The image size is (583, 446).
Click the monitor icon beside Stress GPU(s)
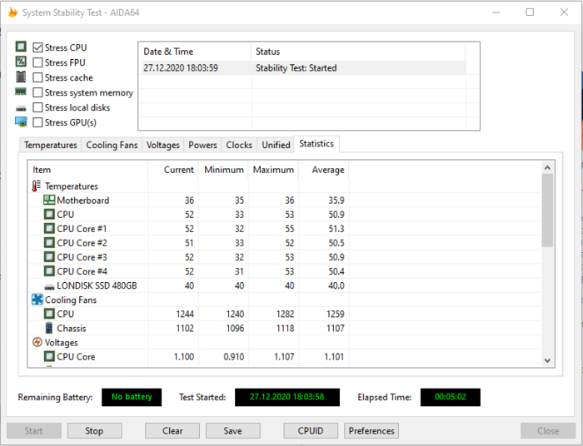coord(21,121)
